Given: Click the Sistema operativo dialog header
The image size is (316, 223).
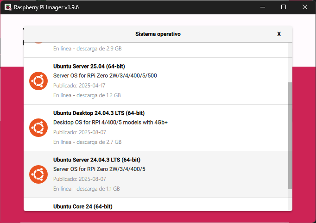Looking at the screenshot, I should 158,34.
